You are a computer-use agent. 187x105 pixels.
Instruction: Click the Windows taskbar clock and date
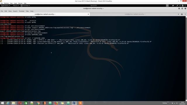click(x=182, y=103)
